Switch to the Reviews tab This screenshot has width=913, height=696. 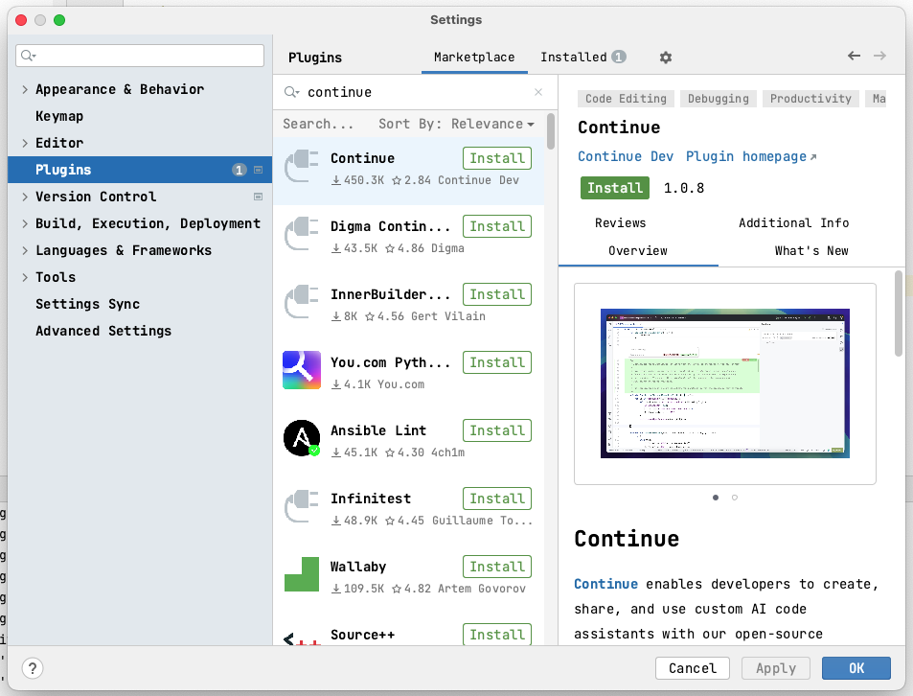[x=620, y=222]
